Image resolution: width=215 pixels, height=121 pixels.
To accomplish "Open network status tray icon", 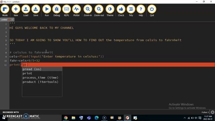I will pos(189,118).
